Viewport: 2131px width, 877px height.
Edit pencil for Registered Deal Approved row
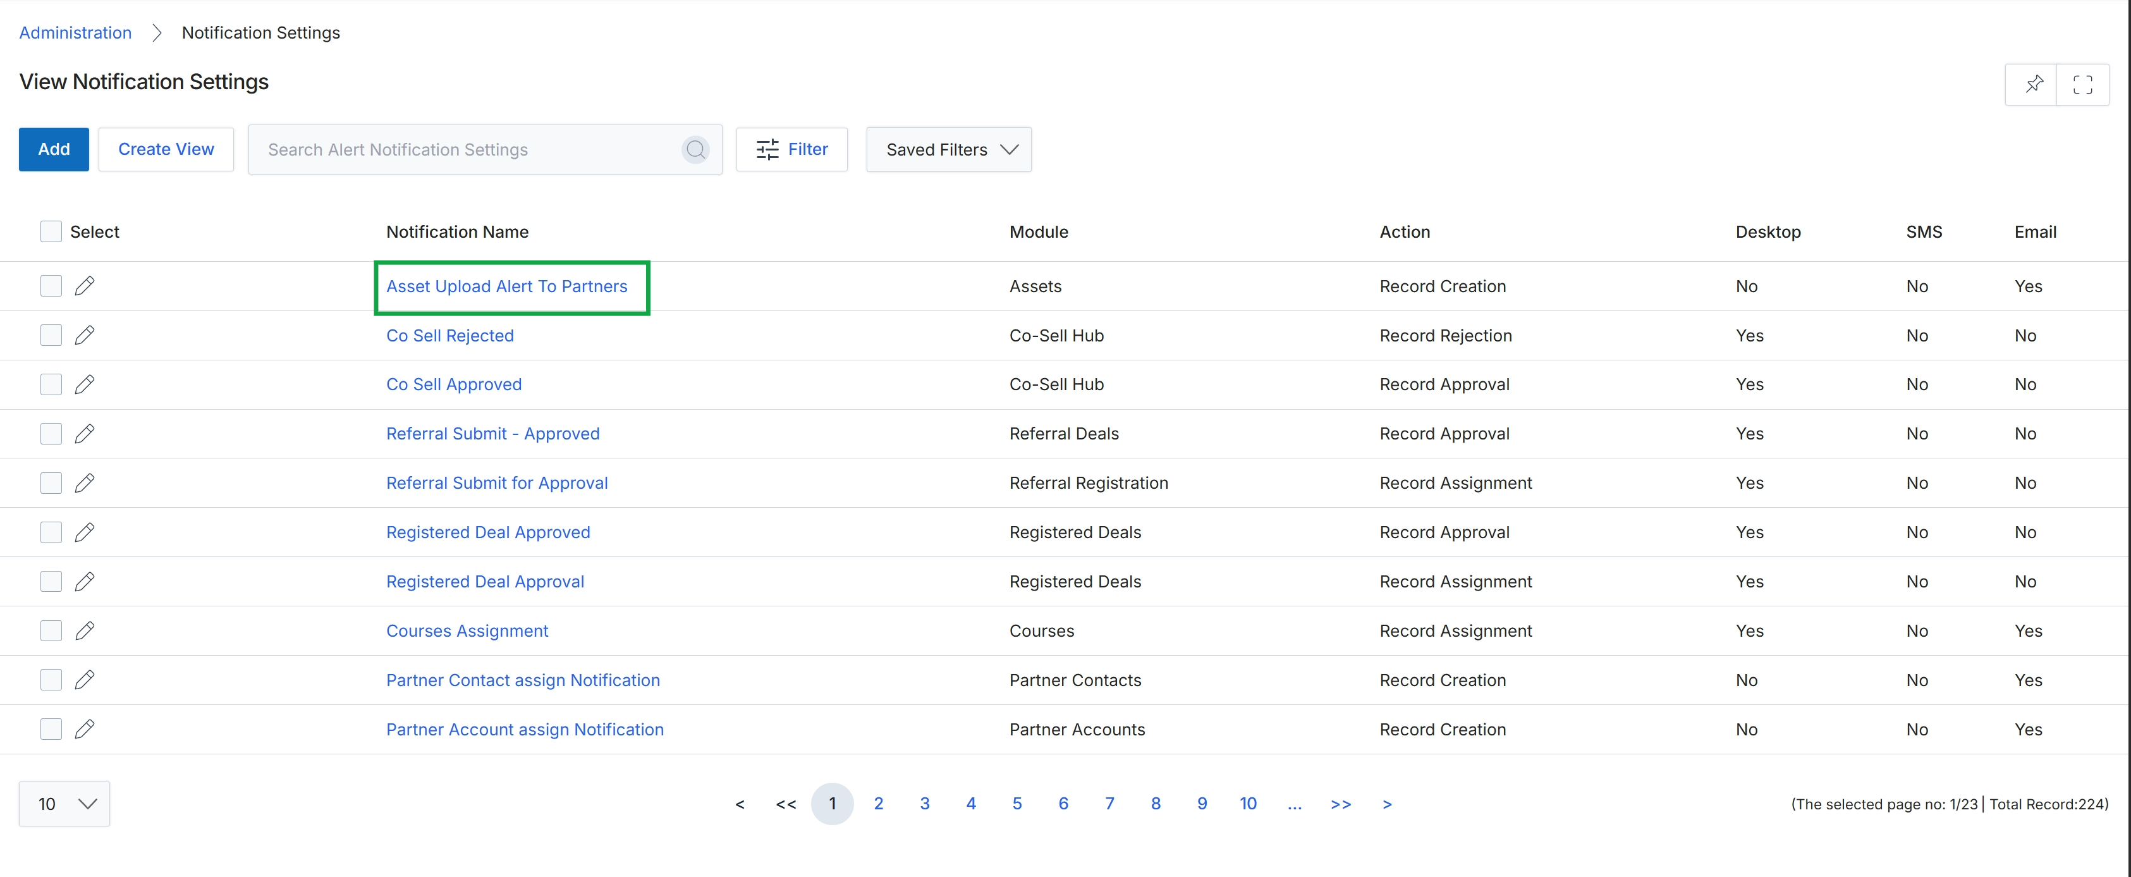tap(84, 532)
